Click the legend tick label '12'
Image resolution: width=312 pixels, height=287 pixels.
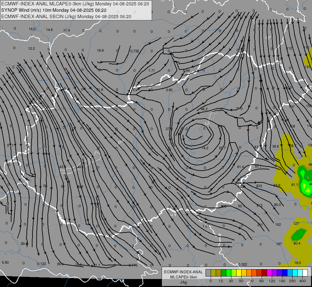coord(221,281)
